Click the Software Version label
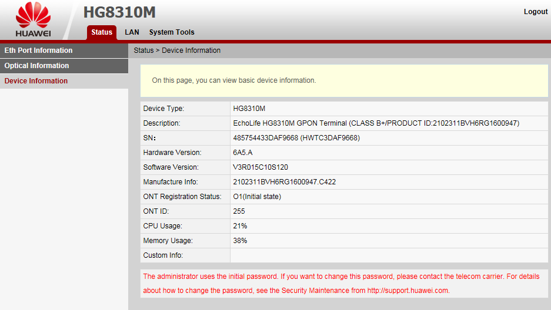This screenshot has width=551, height=310. 171,168
